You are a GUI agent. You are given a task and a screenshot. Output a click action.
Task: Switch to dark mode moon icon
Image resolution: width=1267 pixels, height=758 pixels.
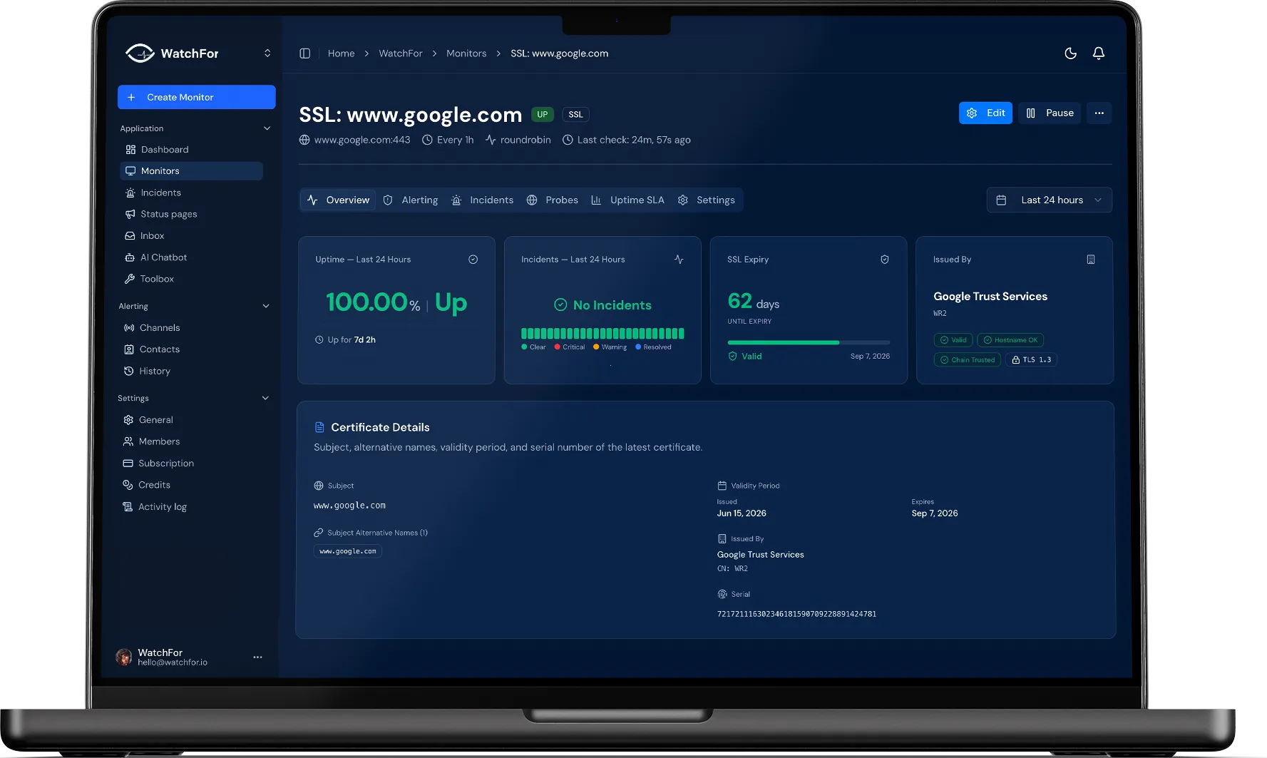1070,53
